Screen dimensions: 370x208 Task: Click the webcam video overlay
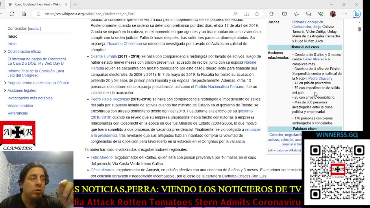tap(37, 180)
